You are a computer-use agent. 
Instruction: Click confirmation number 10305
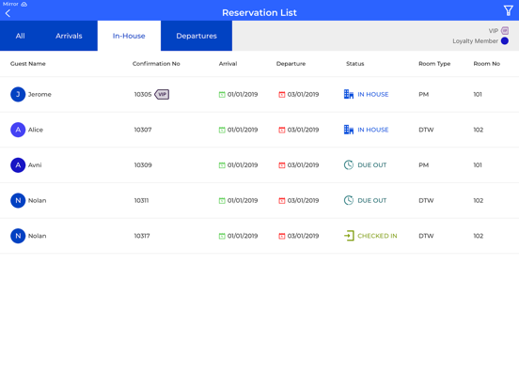143,94
